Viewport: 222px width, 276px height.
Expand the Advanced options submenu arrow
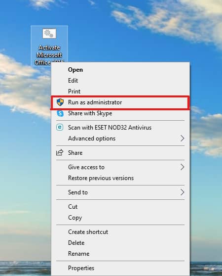pos(183,138)
